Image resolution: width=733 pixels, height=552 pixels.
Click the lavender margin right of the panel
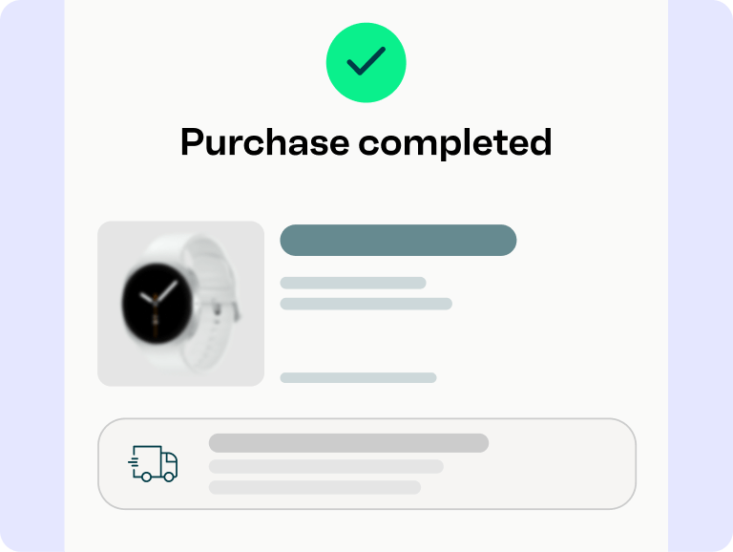701,276
